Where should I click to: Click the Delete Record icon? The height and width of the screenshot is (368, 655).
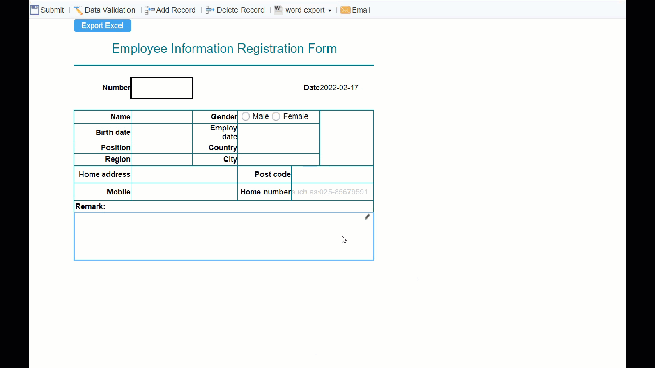[x=210, y=9]
